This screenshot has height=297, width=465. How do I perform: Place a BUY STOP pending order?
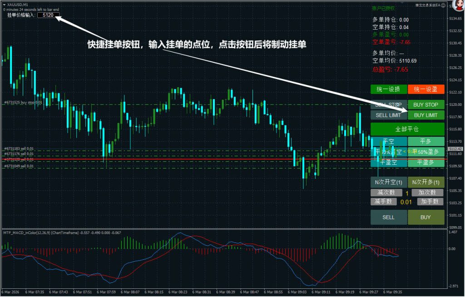click(x=425, y=105)
